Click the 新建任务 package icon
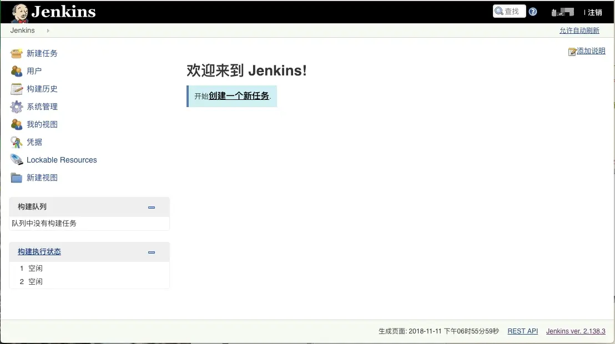This screenshot has width=615, height=344. [x=17, y=53]
